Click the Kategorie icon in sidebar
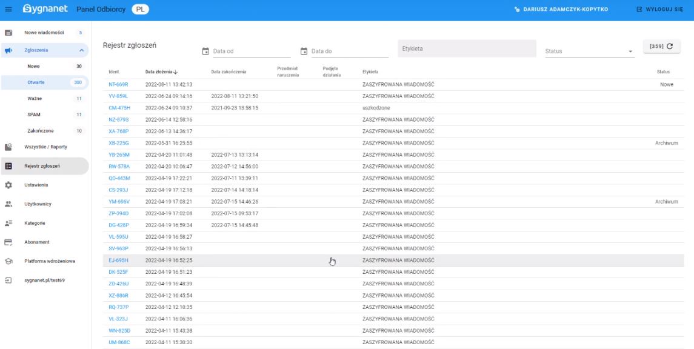This screenshot has width=694, height=349. tap(8, 223)
